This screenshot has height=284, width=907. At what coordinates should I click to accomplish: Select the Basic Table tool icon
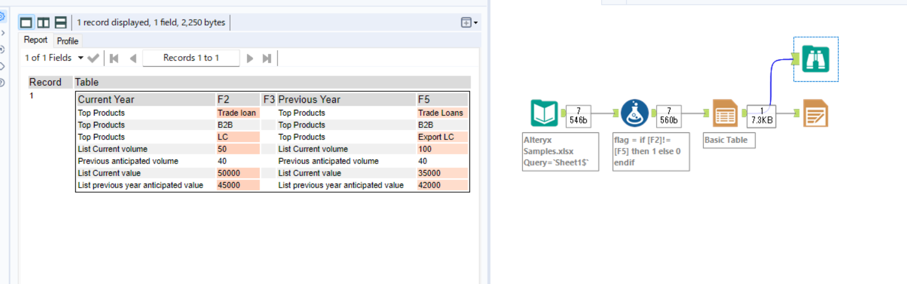point(725,113)
